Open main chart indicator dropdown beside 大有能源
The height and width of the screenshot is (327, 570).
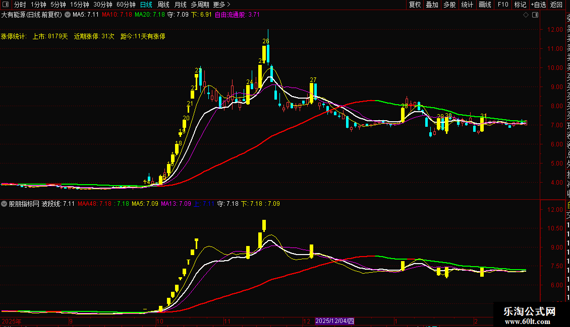68,15
